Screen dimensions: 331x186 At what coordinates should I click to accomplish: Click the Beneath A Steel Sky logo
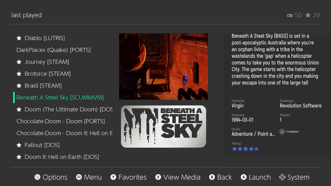163,126
